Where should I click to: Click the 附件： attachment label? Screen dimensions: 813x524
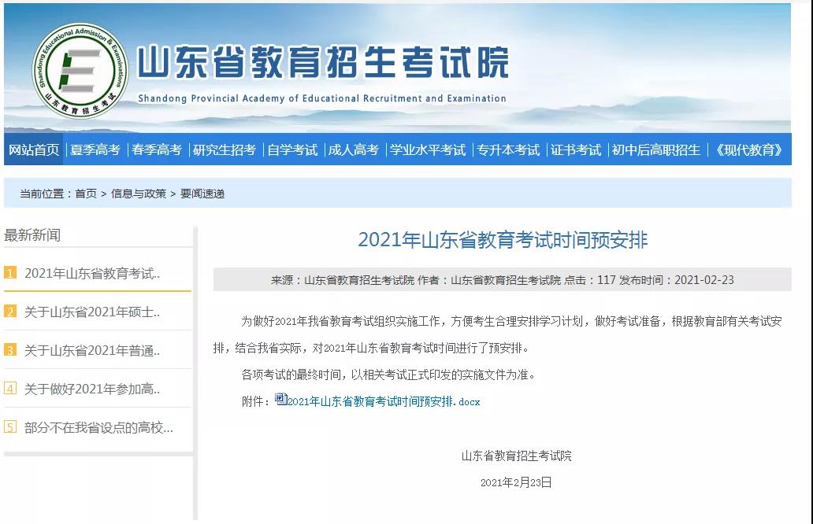click(255, 401)
